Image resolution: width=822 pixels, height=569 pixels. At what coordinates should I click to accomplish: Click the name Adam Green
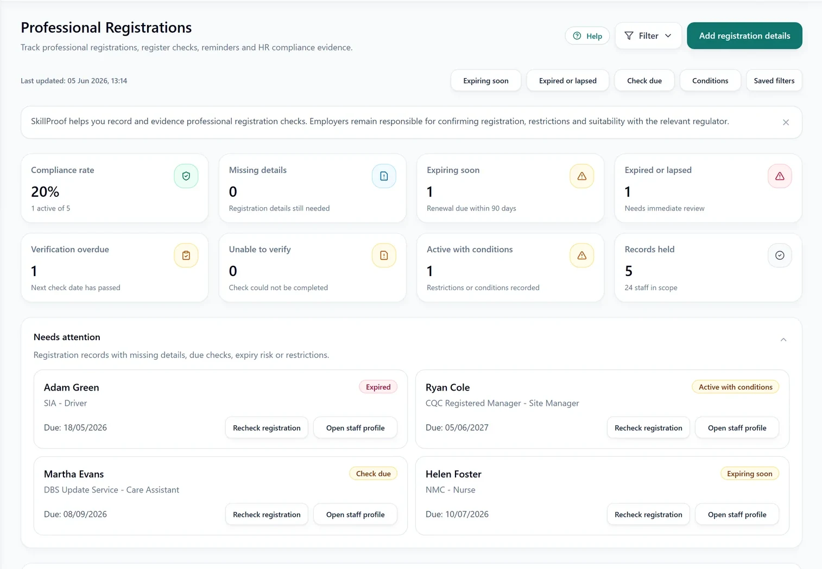tap(72, 387)
